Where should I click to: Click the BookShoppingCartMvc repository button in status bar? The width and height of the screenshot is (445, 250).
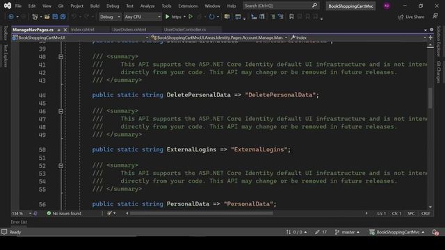[x=397, y=232]
